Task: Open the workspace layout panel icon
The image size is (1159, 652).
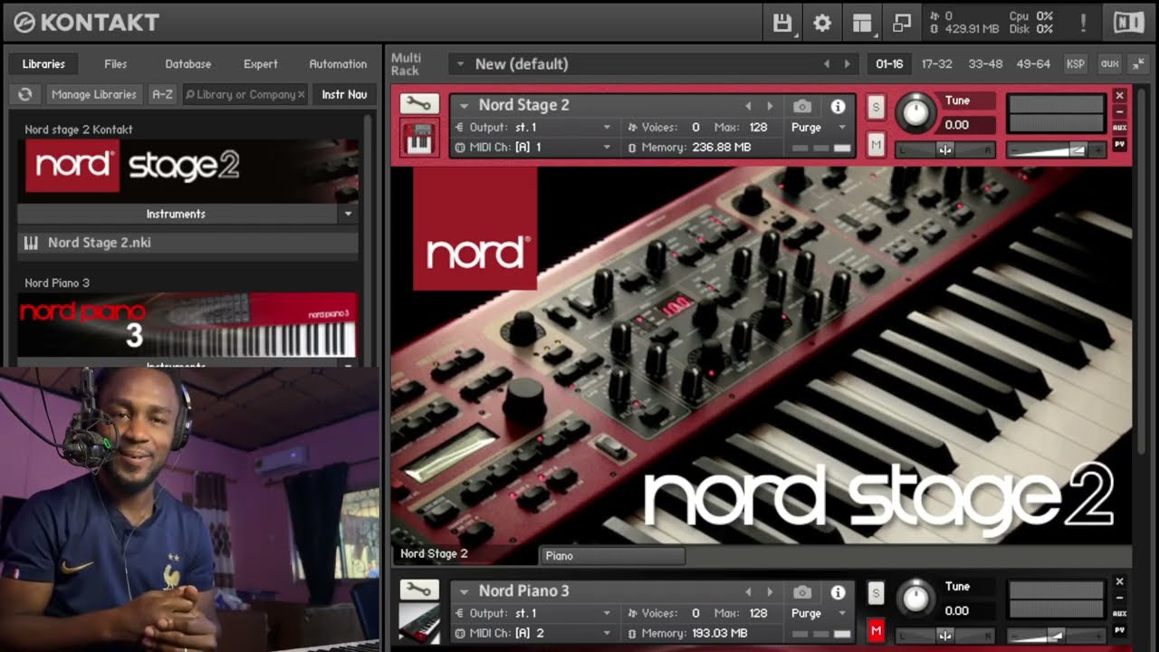Action: [x=862, y=24]
